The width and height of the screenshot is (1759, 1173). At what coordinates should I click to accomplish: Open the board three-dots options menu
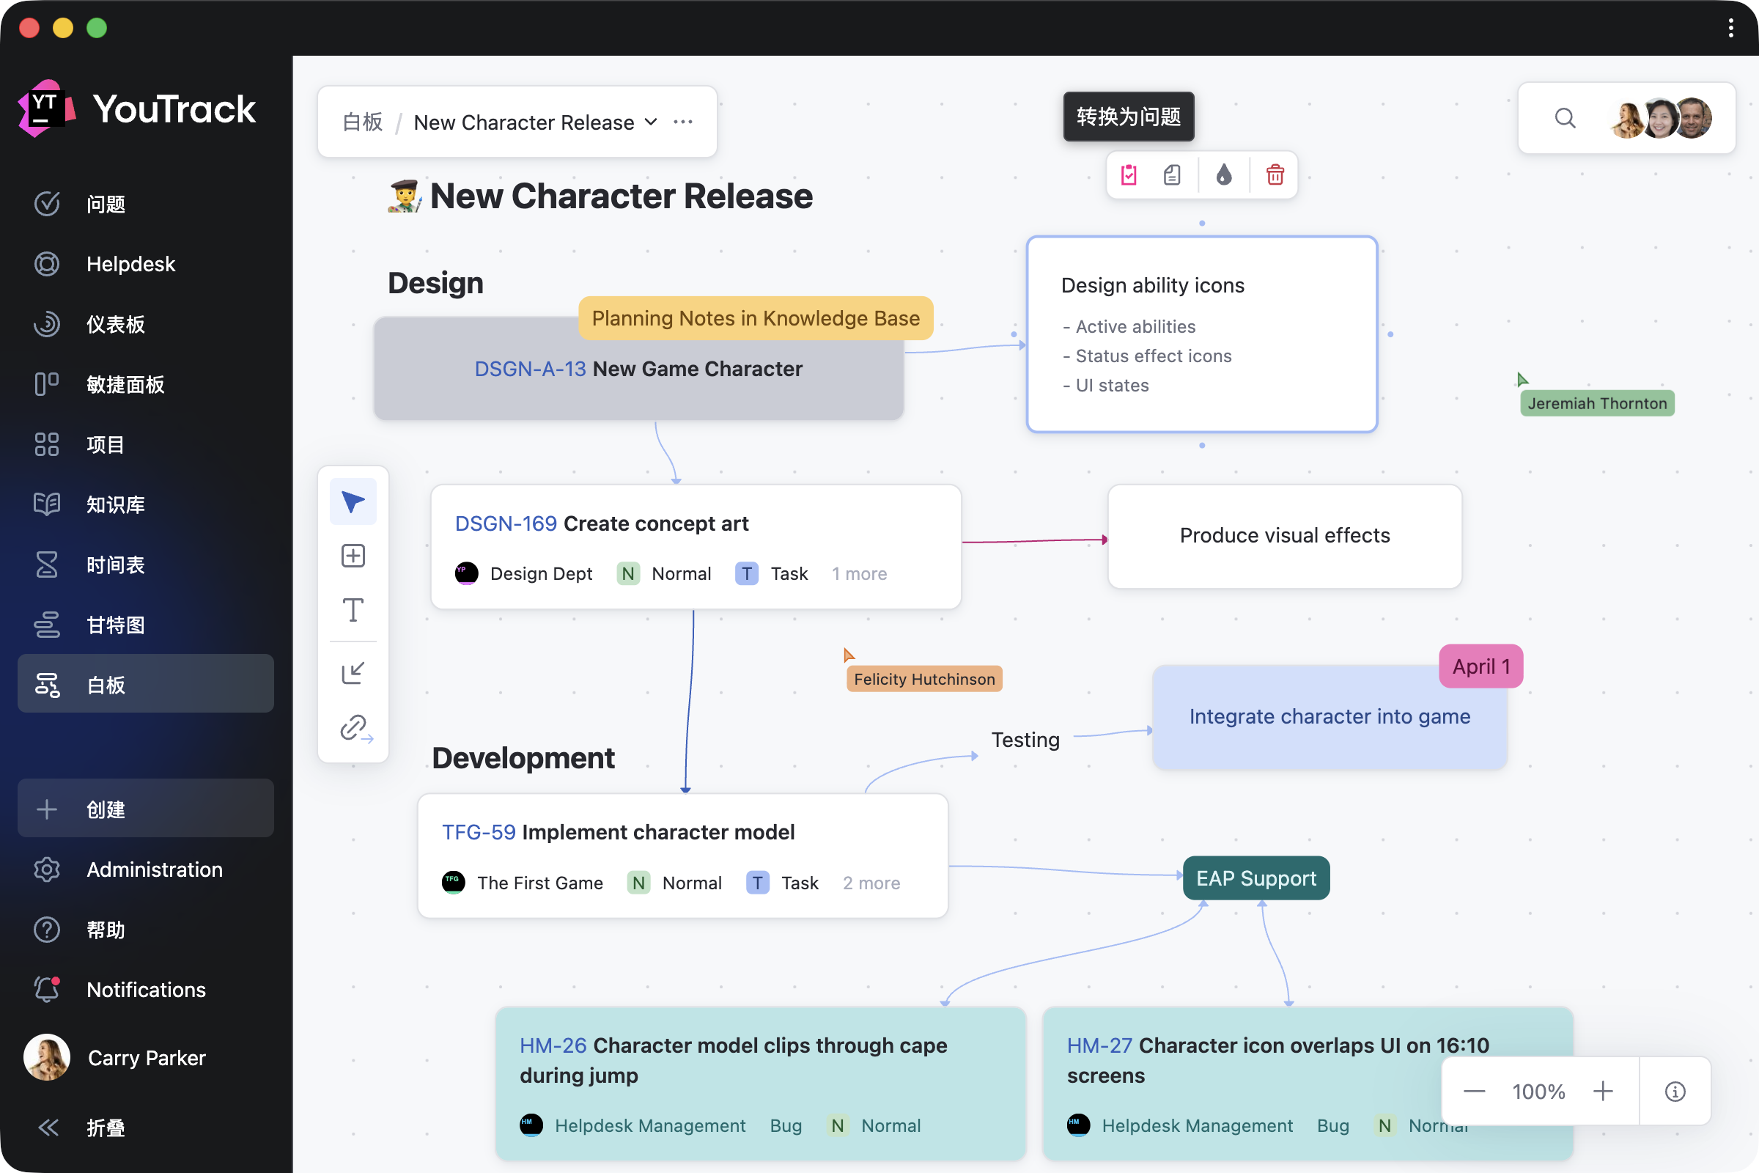683,122
